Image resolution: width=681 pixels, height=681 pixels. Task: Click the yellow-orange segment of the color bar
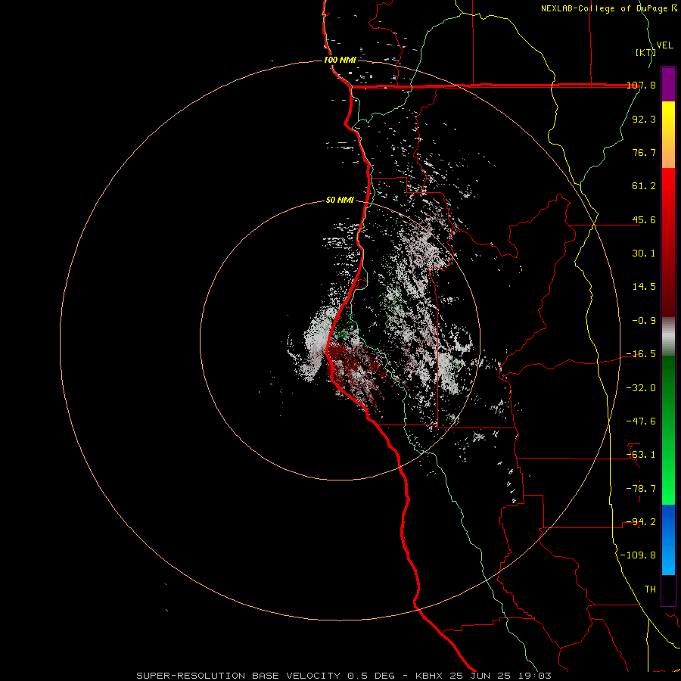point(668,135)
